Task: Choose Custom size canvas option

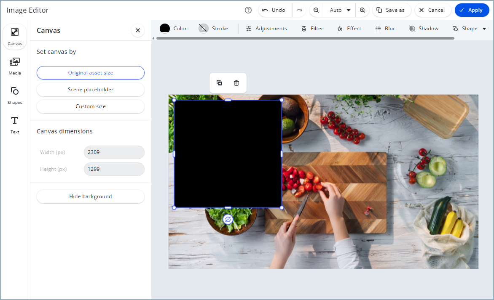Action: pos(91,106)
